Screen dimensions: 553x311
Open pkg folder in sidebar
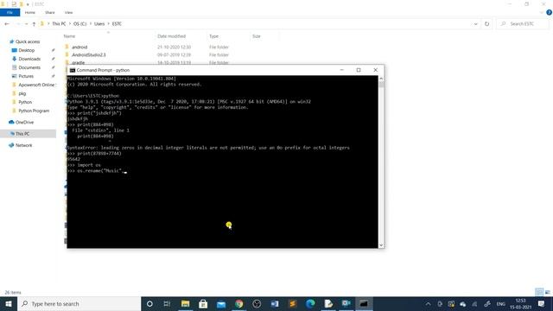(22, 93)
